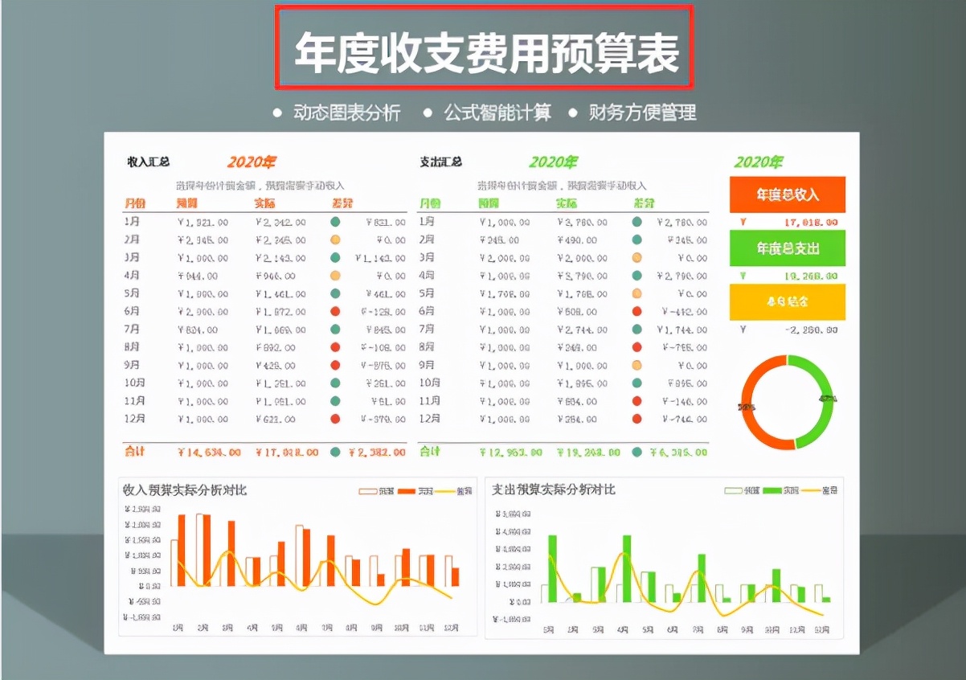Open the 2020年 year selector
Viewport: 966px width, 680px height.
click(759, 162)
